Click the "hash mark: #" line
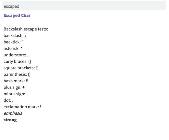 pyautogui.click(x=16, y=81)
